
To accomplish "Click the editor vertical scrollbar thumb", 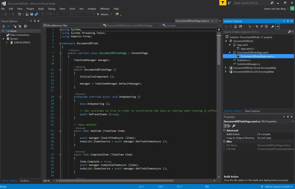I will [219, 50].
